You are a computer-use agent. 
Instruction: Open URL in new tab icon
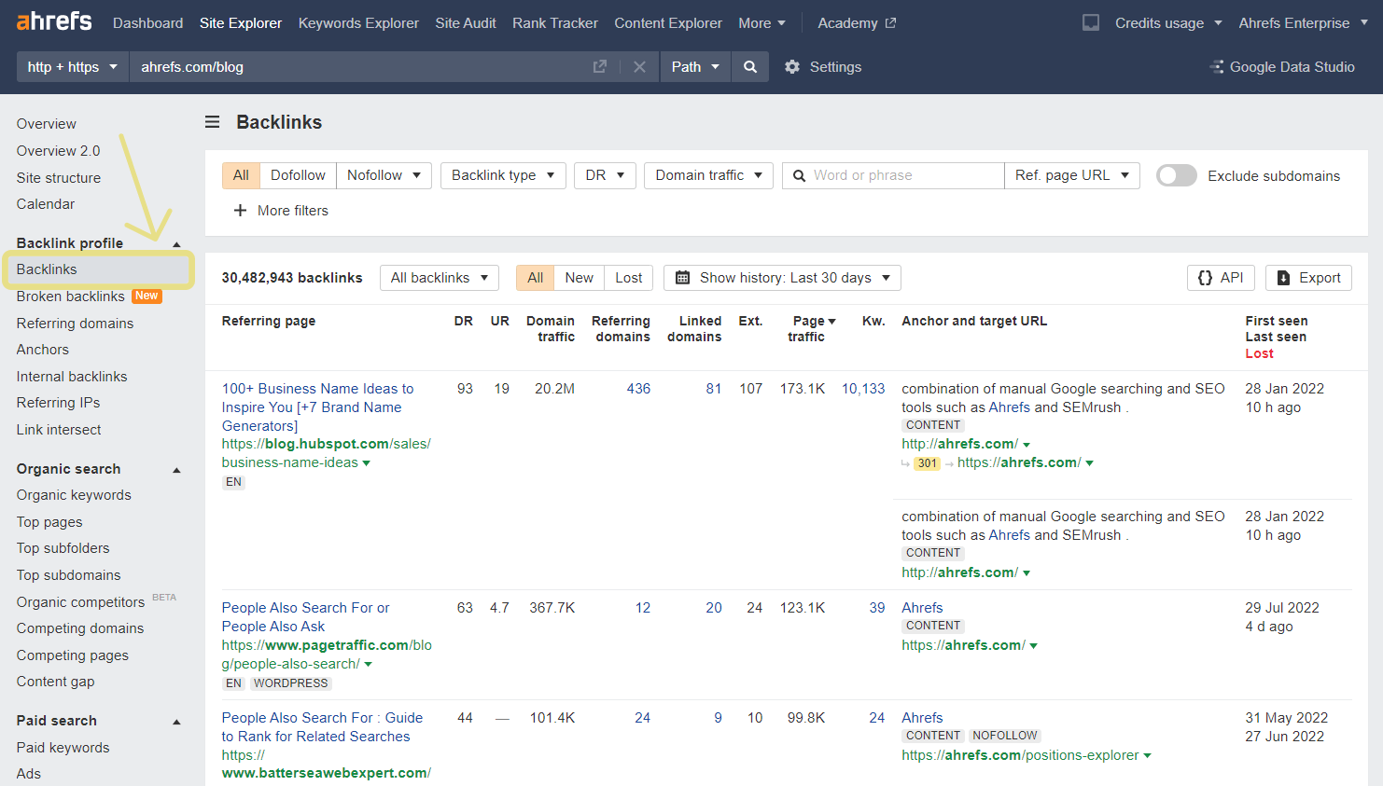pyautogui.click(x=600, y=67)
